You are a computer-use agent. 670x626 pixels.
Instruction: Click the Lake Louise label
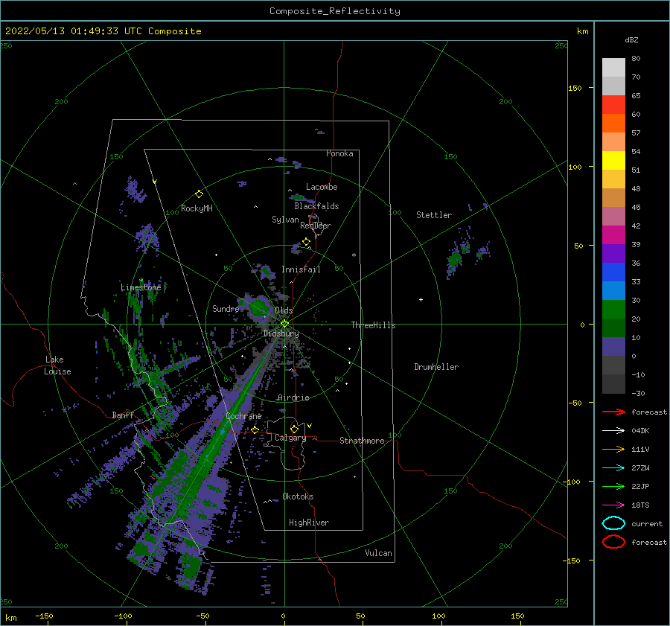pos(57,365)
